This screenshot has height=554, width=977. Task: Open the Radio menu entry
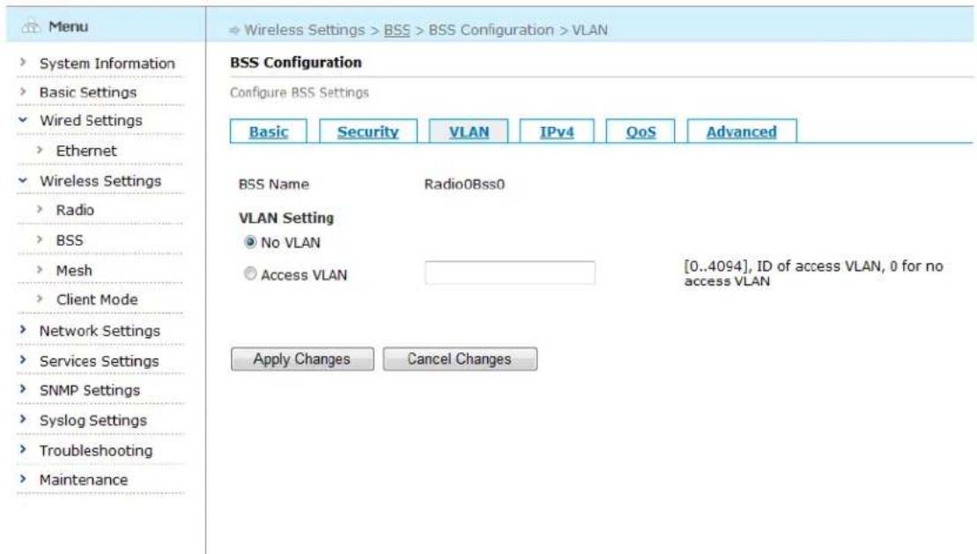[75, 210]
